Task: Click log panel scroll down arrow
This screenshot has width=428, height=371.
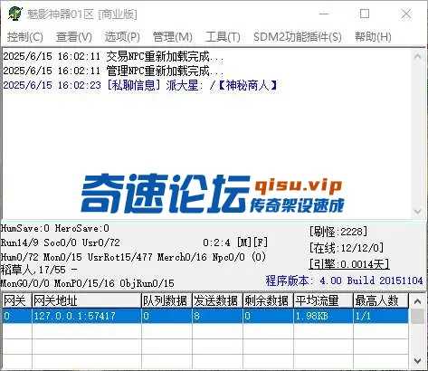Action: [x=418, y=212]
